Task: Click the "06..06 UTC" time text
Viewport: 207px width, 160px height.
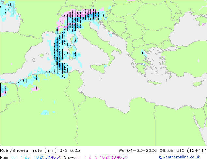Action: [172, 151]
